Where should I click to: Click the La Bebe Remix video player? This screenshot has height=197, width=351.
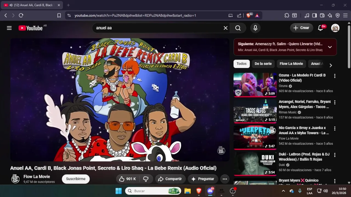pos(120,100)
